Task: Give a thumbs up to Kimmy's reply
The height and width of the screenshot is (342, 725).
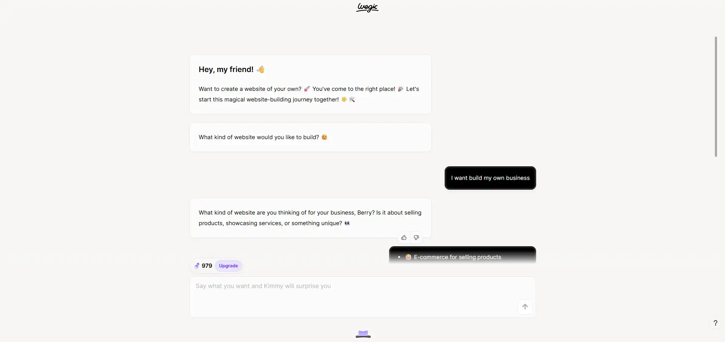Action: (404, 238)
